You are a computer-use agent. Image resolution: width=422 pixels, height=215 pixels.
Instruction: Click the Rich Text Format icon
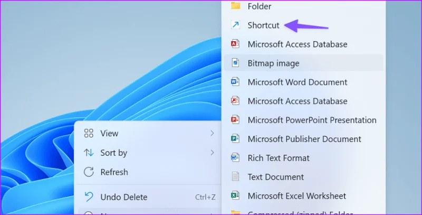[235, 158]
